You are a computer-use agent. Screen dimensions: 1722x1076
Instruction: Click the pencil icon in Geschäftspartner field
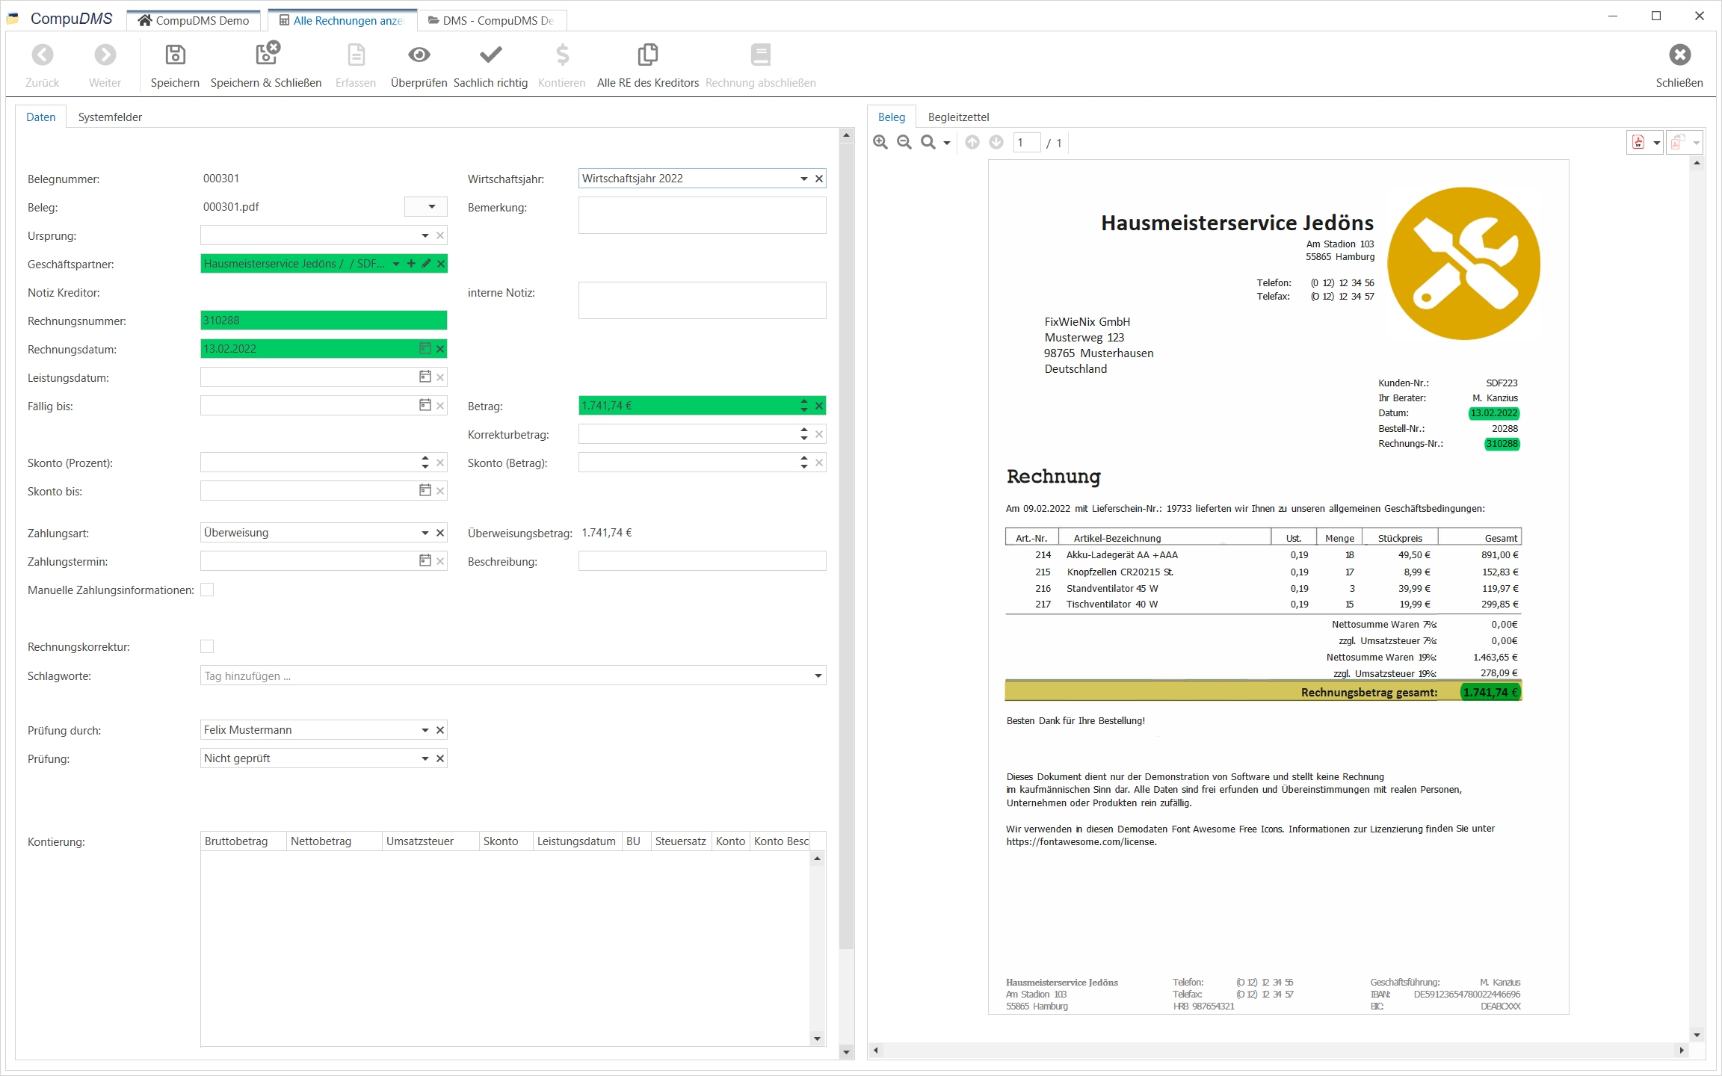[426, 264]
